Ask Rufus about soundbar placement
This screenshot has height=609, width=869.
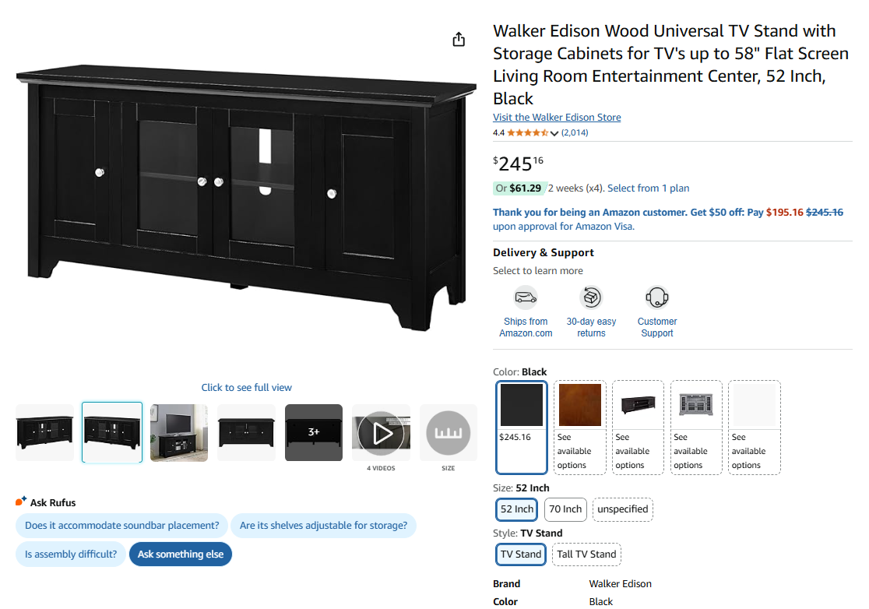click(121, 526)
